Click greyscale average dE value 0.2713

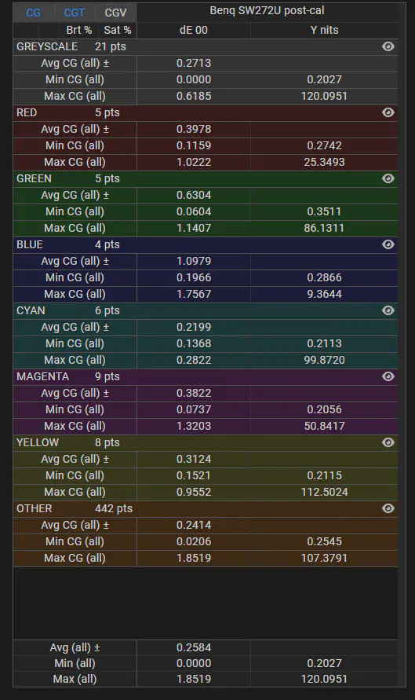point(194,63)
